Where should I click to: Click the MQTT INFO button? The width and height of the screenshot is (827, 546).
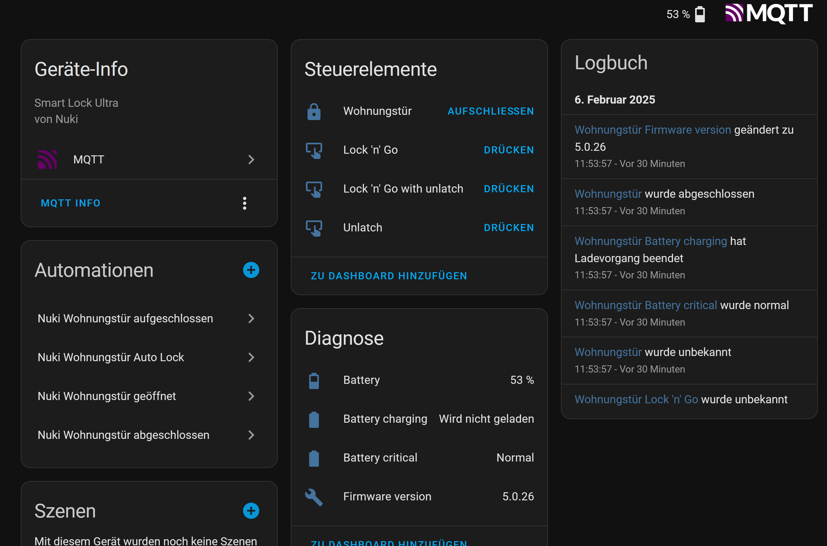70,203
